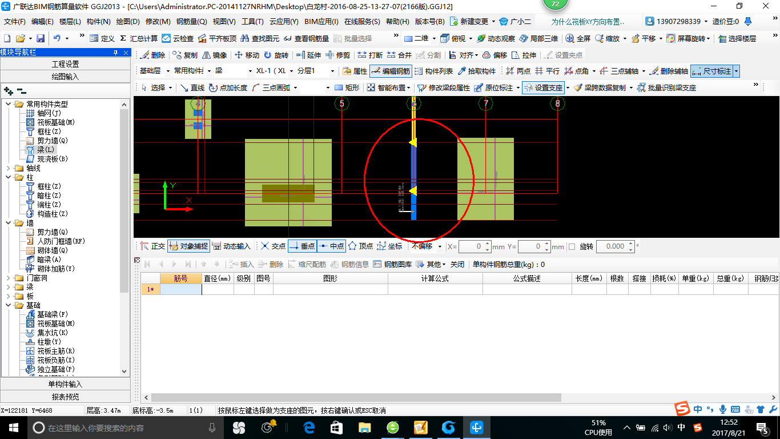Toggle 编辑钢筋 (edit rebar) tool
Viewport: 780px width, 439px height.
tap(391, 71)
